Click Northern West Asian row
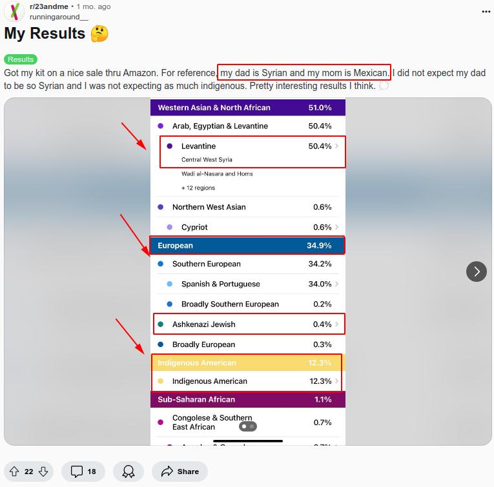Screen dimensions: 494x487 pyautogui.click(x=248, y=207)
